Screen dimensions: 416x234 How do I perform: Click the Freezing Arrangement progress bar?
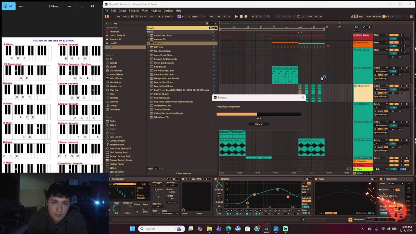259,114
